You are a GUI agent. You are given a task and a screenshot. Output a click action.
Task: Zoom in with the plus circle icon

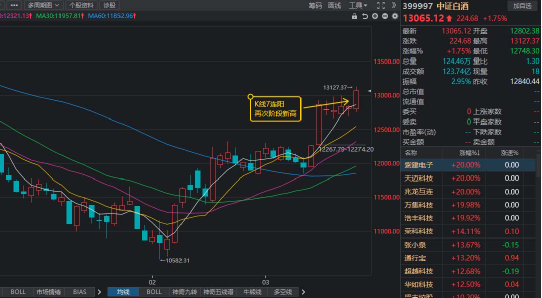[375, 16]
